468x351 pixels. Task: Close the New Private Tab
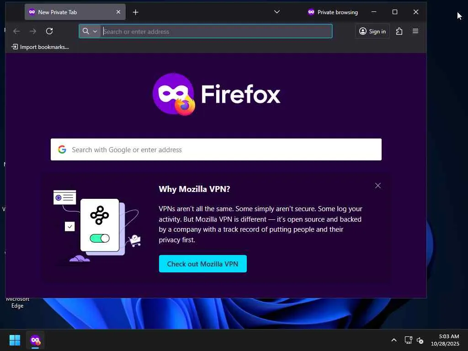pyautogui.click(x=118, y=12)
